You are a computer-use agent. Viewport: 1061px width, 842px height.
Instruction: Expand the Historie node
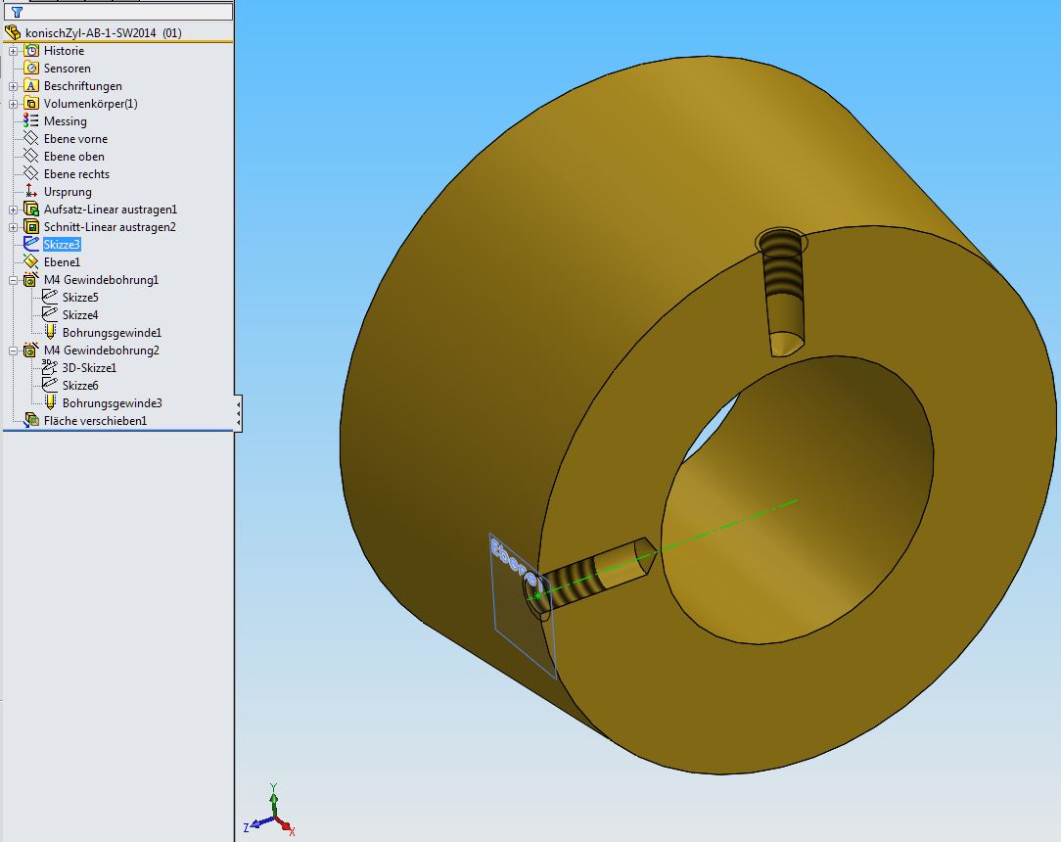click(x=14, y=51)
